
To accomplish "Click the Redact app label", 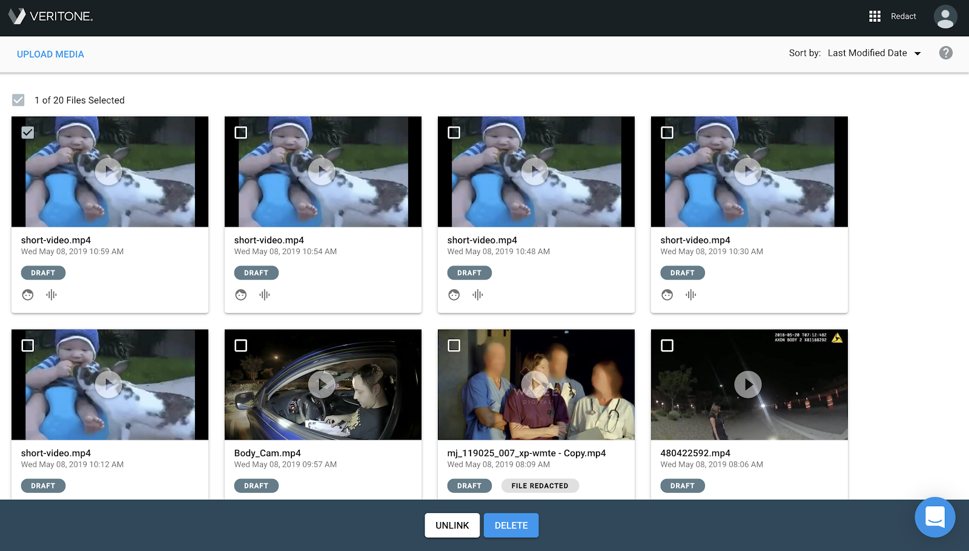I will point(903,16).
